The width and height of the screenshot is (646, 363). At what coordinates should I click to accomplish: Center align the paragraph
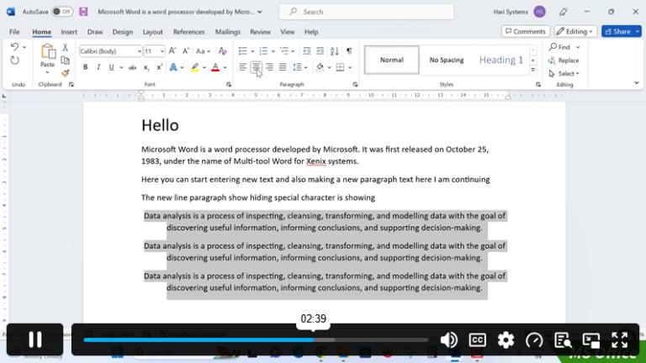256,67
